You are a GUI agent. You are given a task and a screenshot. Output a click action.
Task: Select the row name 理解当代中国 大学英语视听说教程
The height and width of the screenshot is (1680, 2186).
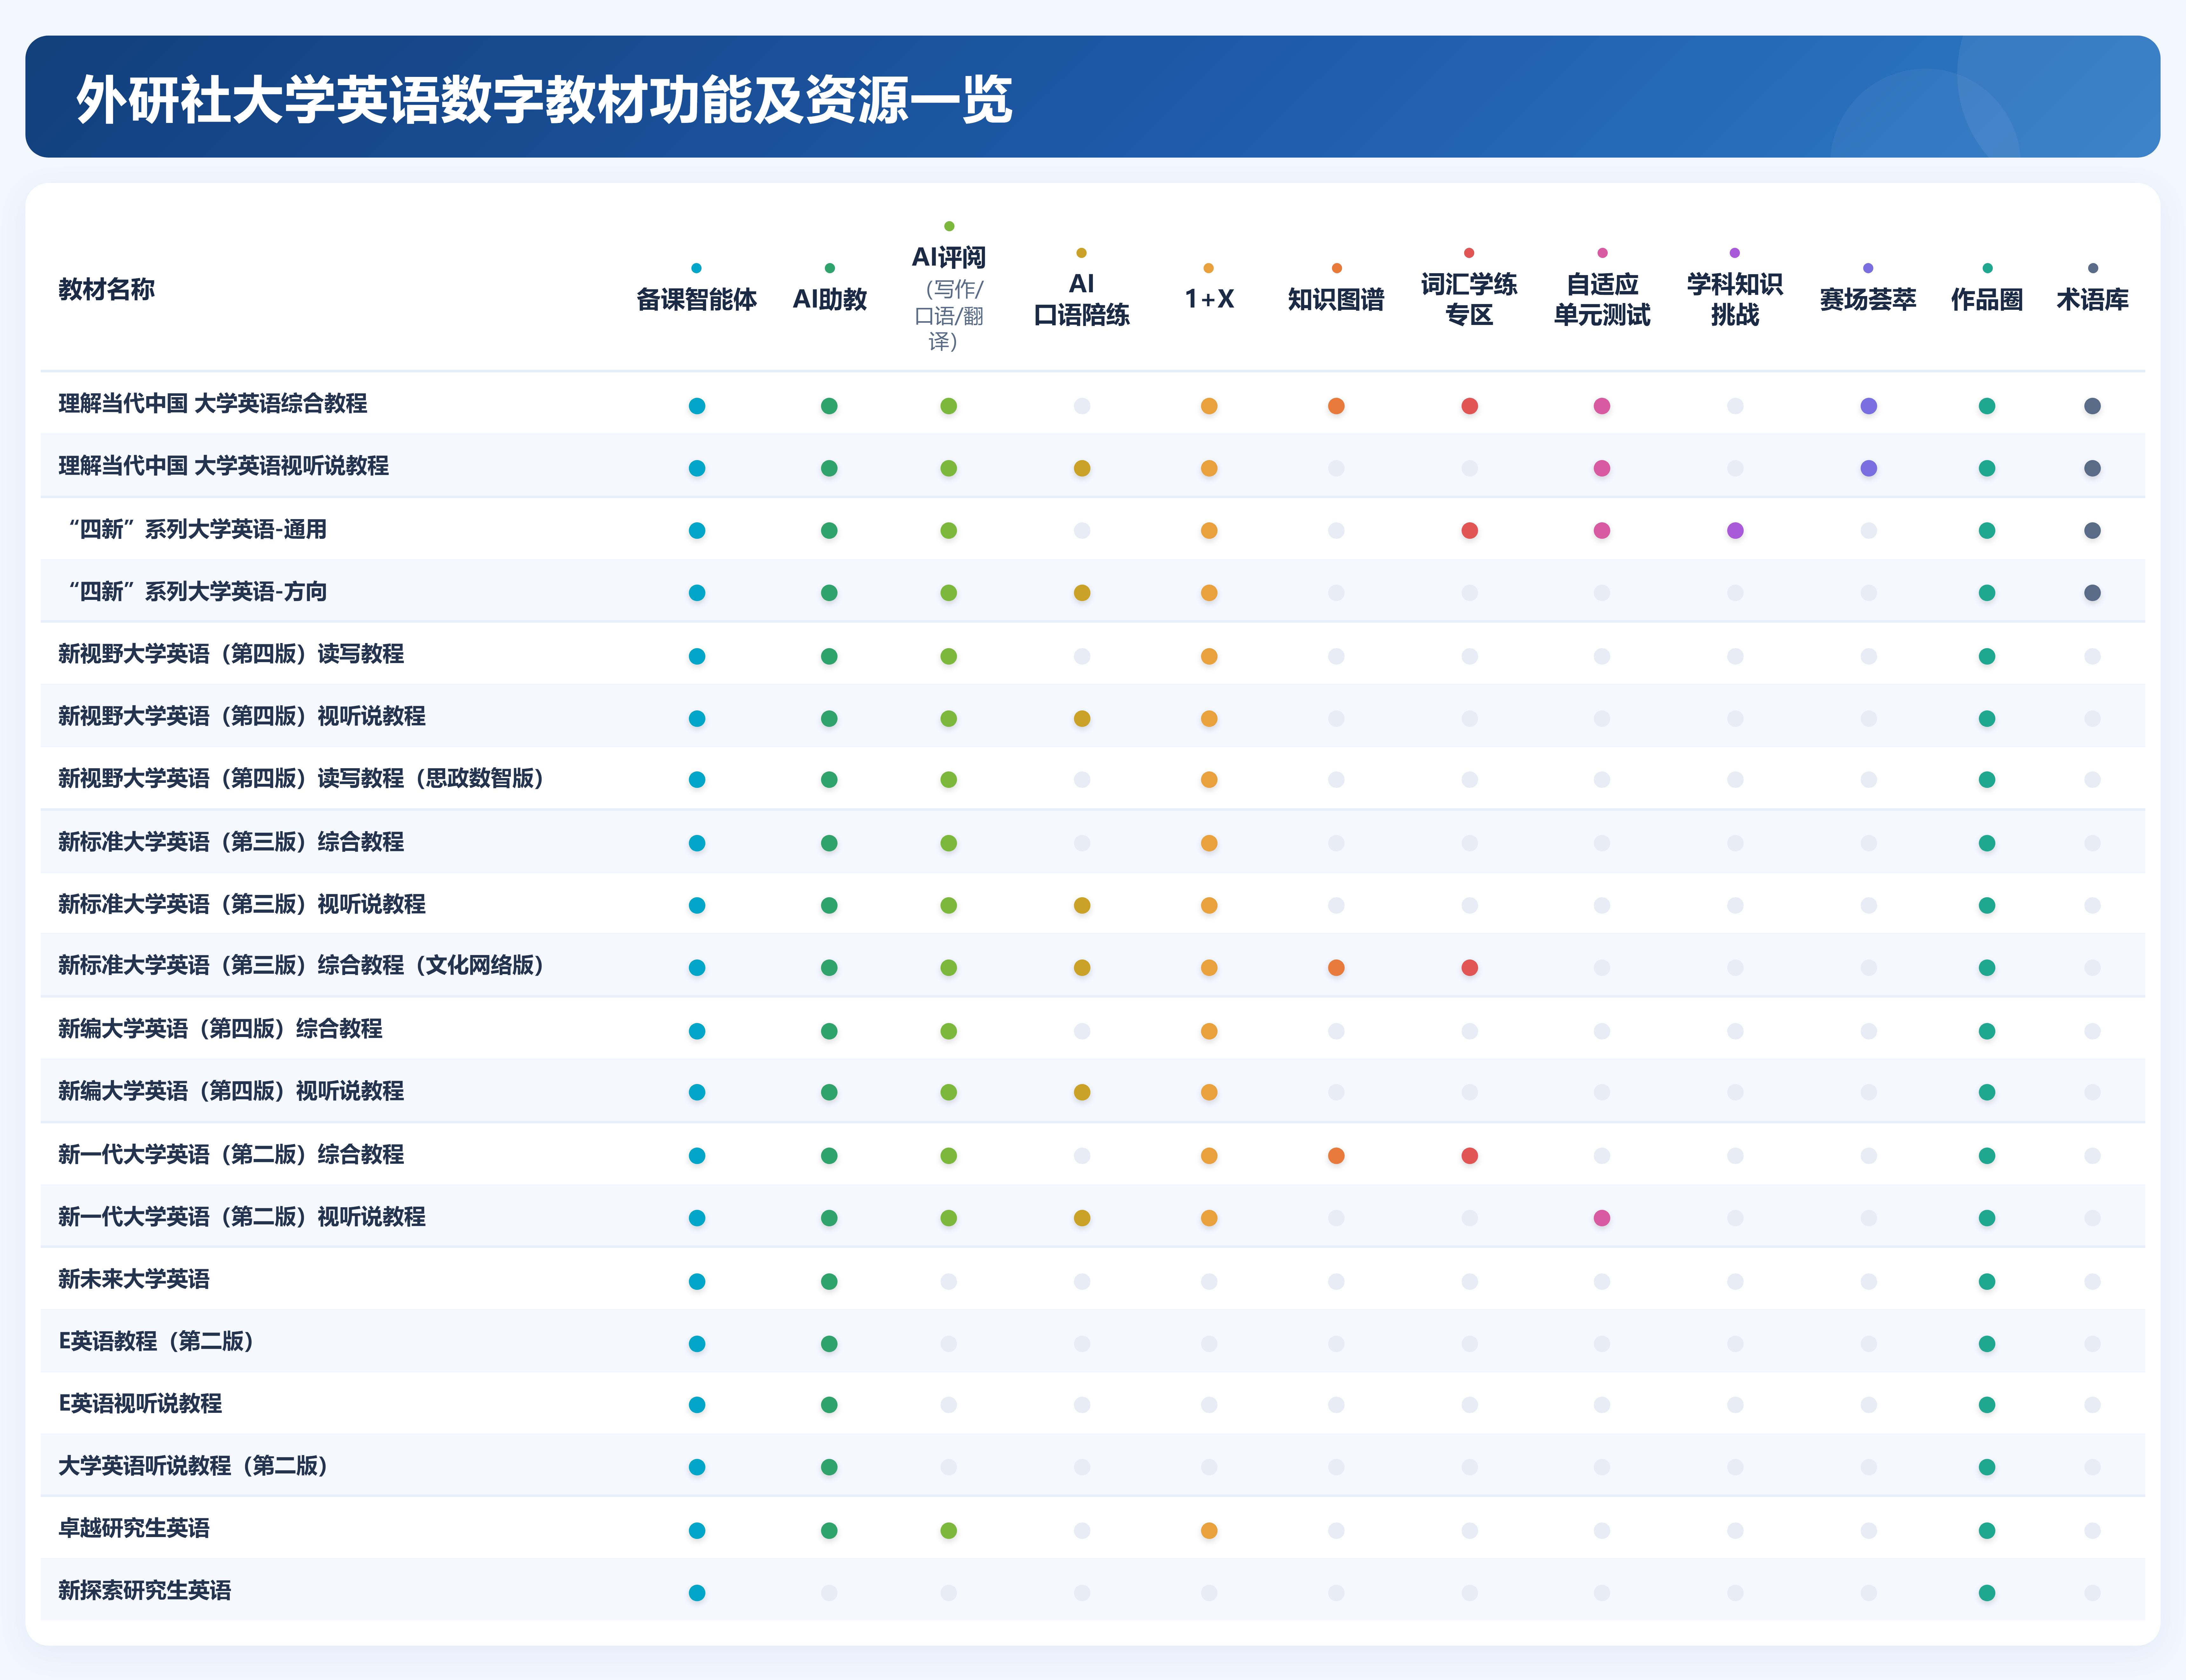pyautogui.click(x=224, y=466)
